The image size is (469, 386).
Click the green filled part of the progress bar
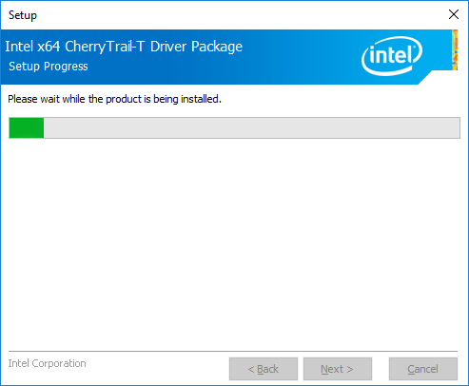(x=27, y=127)
